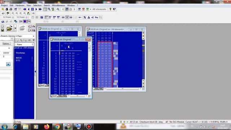Open the Miscellaneous menu
The height and width of the screenshot is (130, 231).
pos(58,5)
